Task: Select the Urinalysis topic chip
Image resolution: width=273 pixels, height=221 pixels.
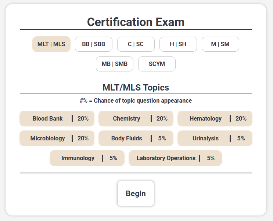Action: [215, 139]
